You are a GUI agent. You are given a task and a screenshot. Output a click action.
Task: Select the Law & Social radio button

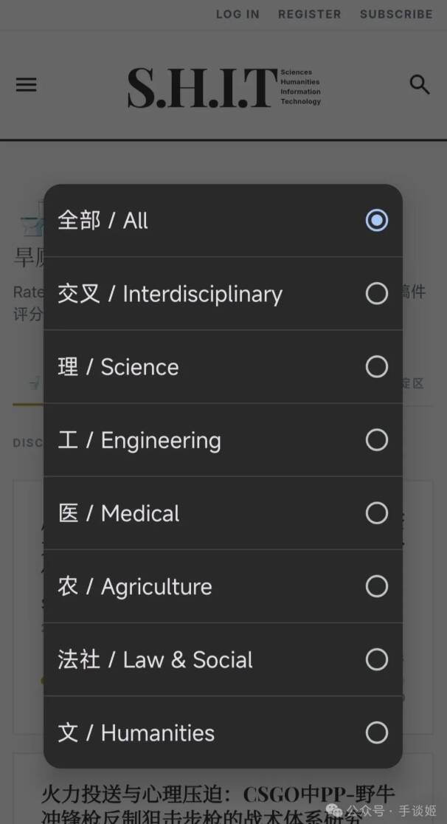click(x=376, y=659)
